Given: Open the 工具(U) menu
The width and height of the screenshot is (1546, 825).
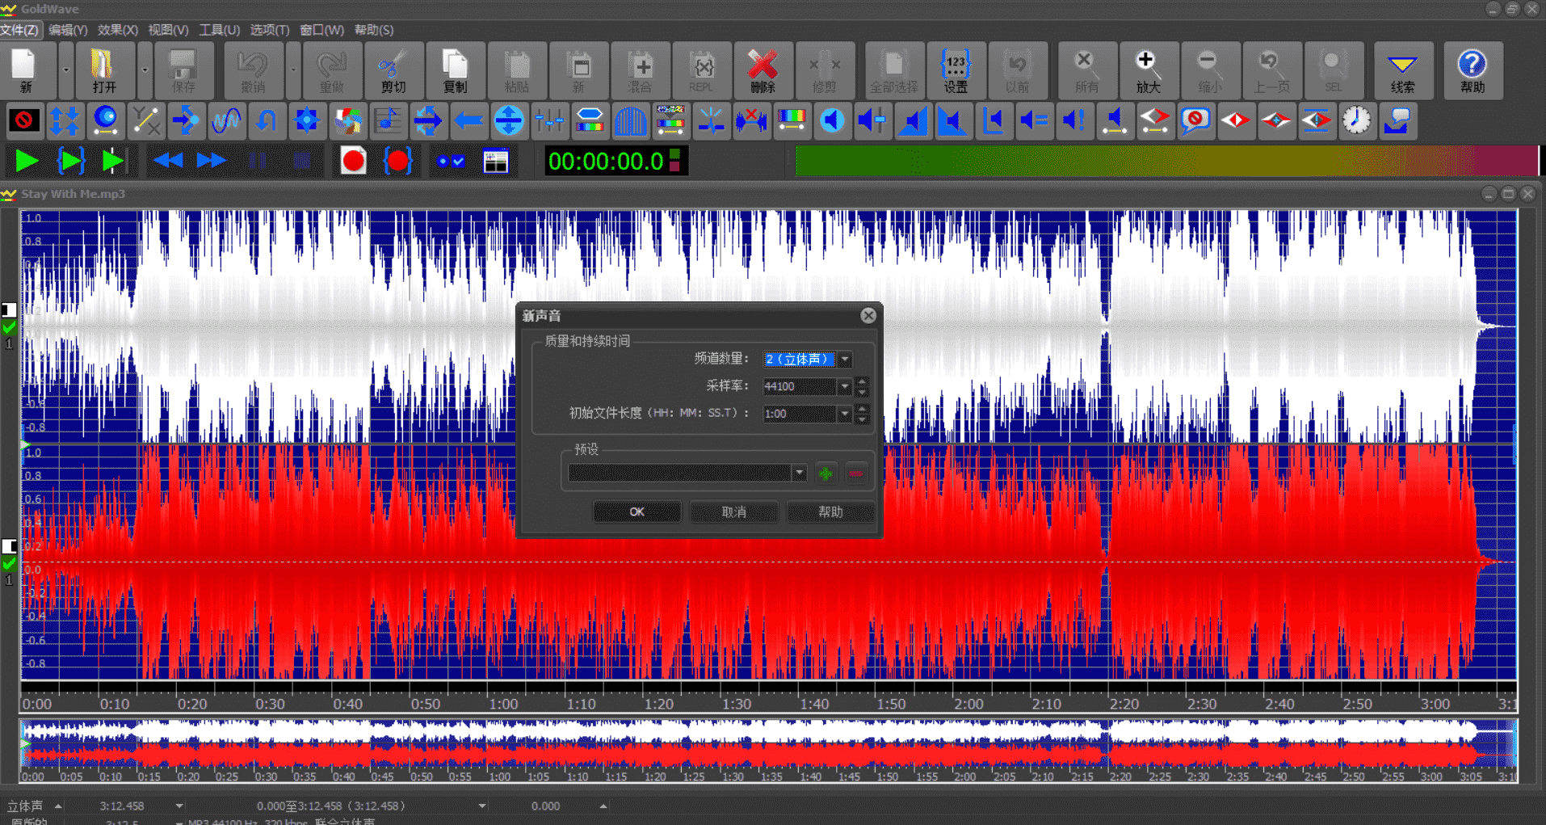Looking at the screenshot, I should click(219, 30).
